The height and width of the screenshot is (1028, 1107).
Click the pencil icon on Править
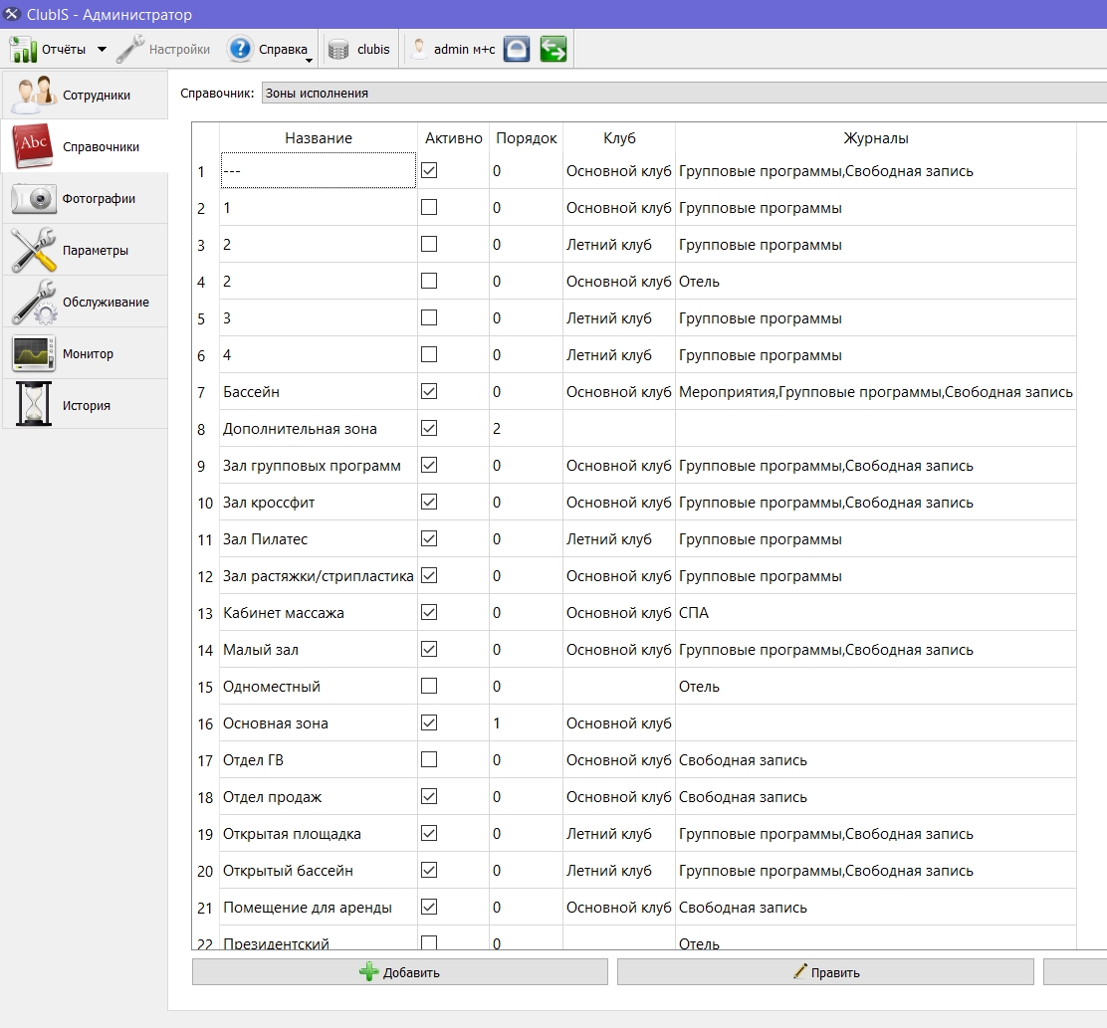click(x=800, y=971)
